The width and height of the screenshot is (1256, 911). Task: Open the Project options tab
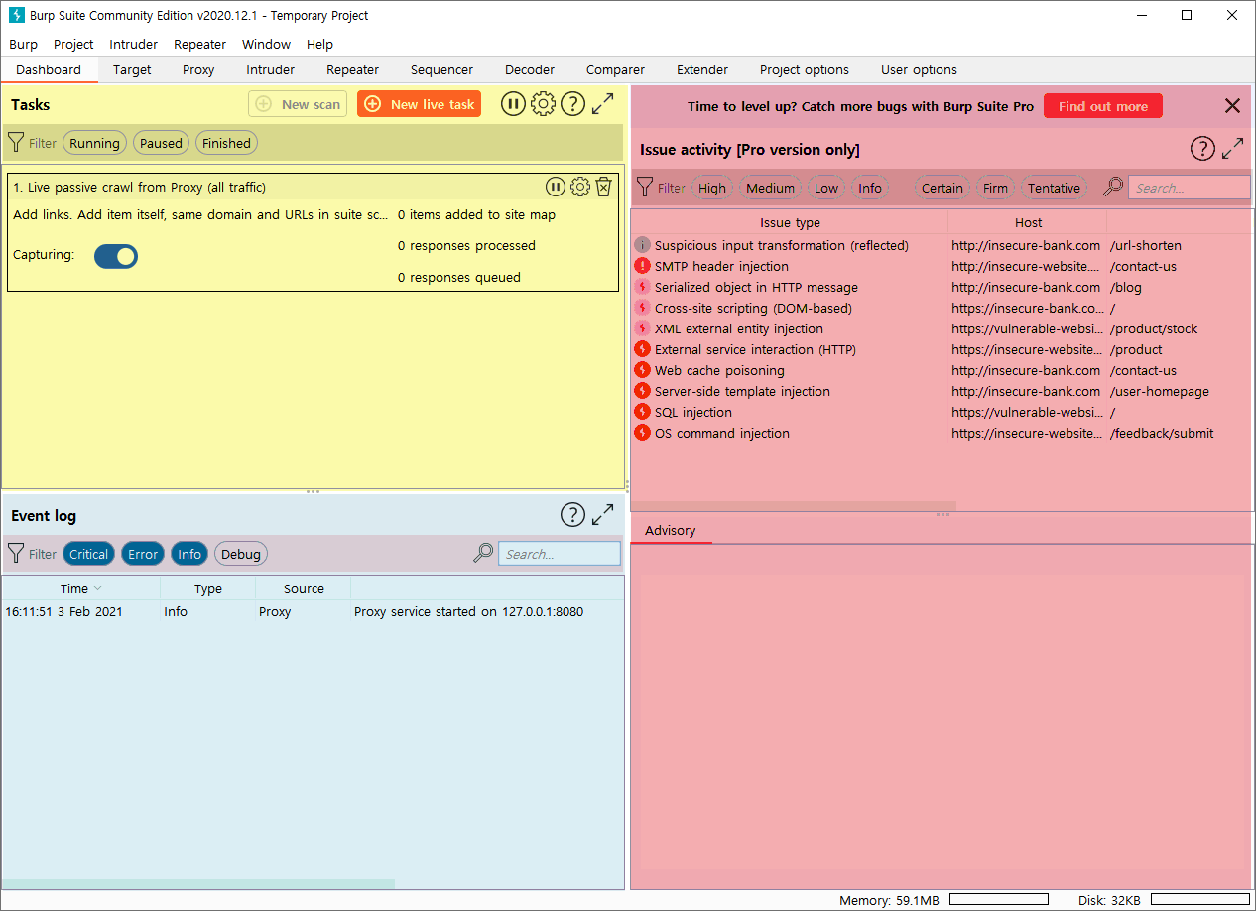coord(805,69)
